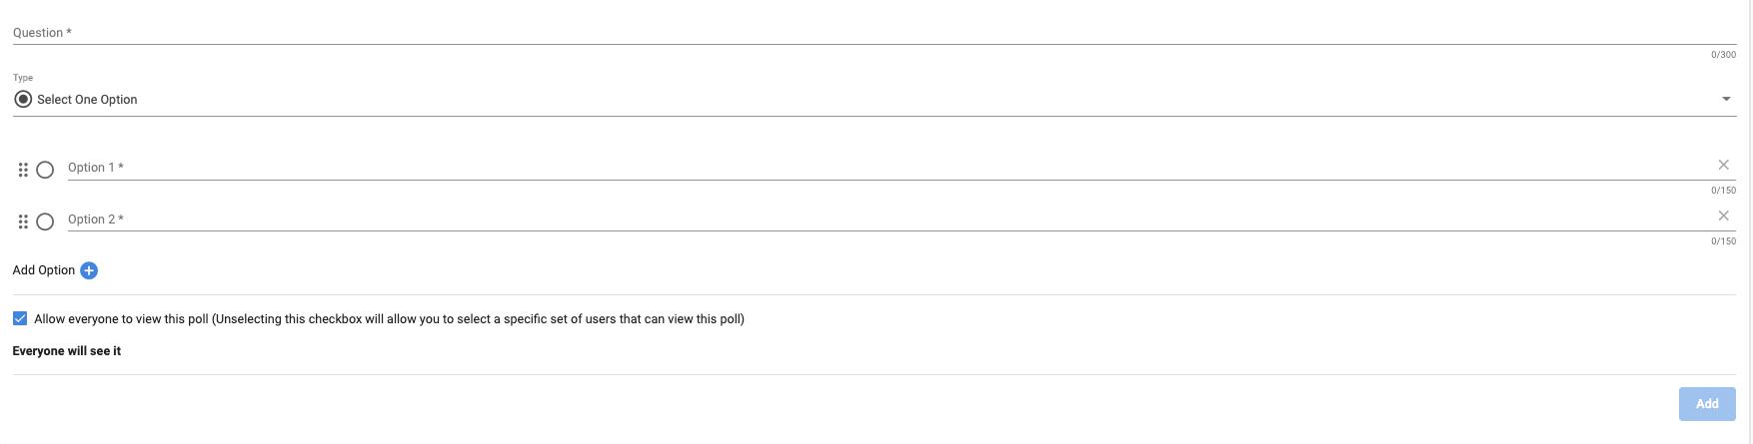Click the Type field label
The image size is (1753, 444).
pyautogui.click(x=23, y=78)
